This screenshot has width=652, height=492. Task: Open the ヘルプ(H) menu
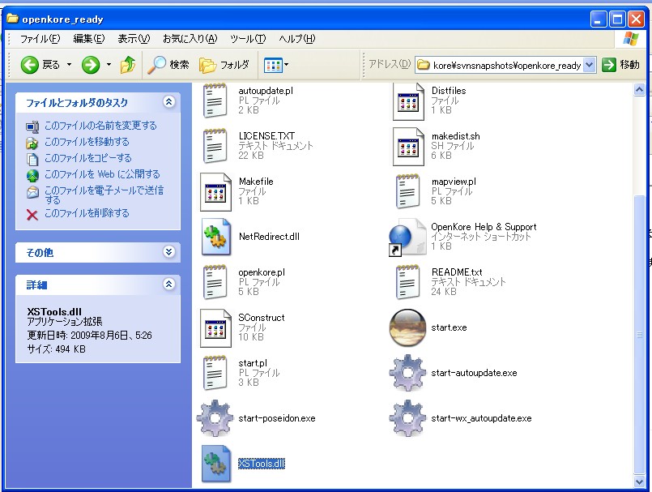click(x=297, y=39)
